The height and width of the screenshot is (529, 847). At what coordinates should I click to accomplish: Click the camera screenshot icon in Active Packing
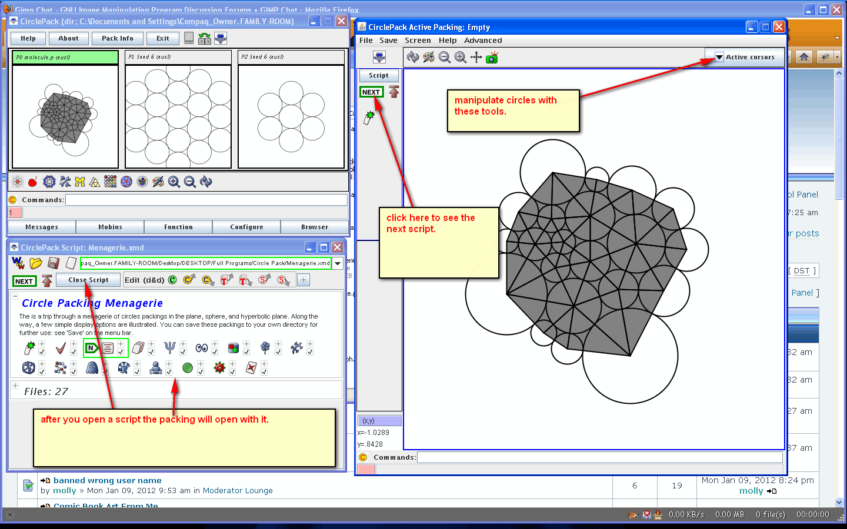pos(492,57)
